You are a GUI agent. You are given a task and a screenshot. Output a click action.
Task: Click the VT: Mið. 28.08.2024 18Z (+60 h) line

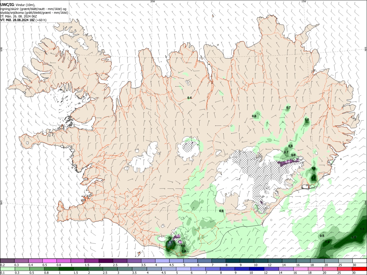[x=23, y=20]
